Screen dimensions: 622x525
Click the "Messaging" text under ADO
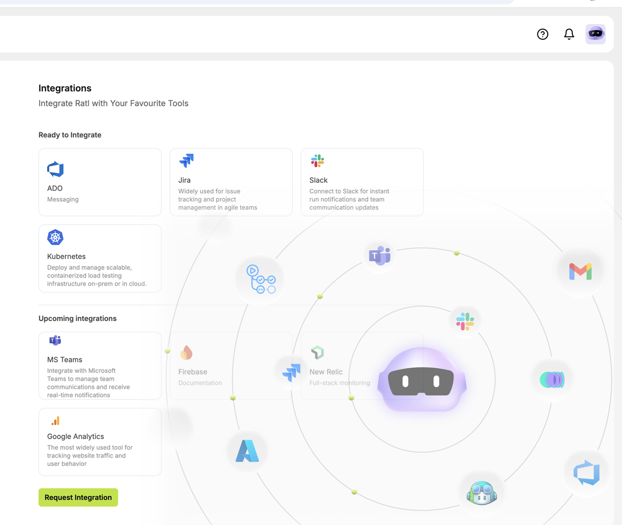[x=63, y=199]
